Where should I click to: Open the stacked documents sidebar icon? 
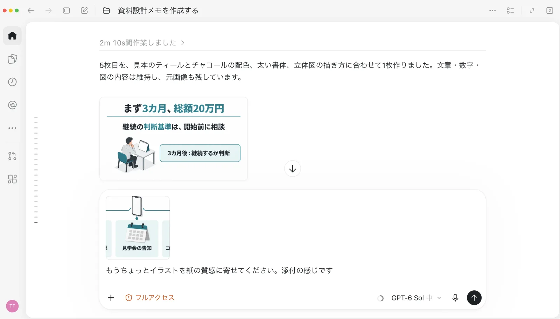click(x=12, y=59)
